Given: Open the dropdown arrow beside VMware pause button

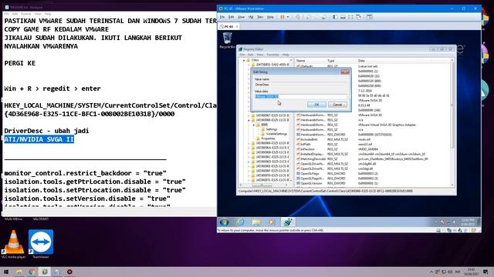Looking at the screenshot, I should (288, 17).
